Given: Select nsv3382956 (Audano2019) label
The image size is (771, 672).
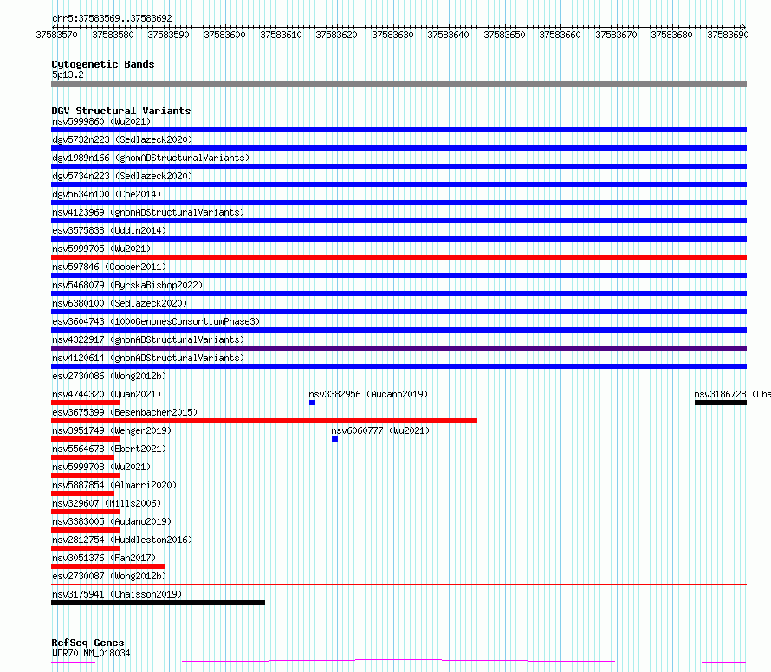Looking at the screenshot, I should pos(368,394).
